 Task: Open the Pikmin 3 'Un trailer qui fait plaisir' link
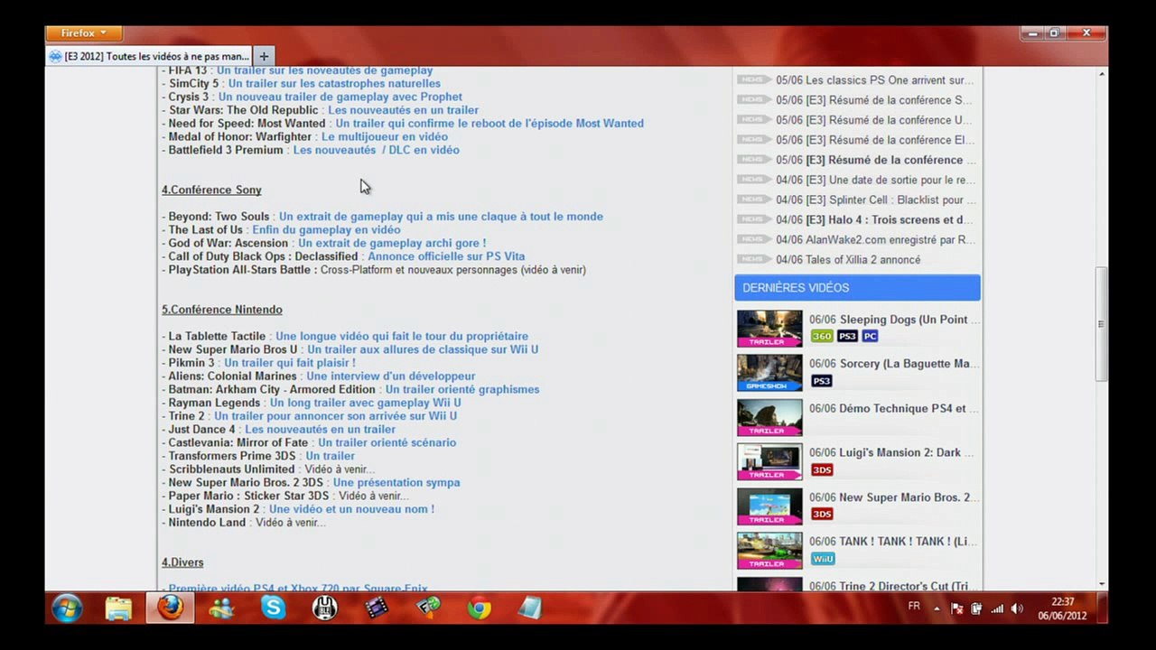tap(290, 363)
